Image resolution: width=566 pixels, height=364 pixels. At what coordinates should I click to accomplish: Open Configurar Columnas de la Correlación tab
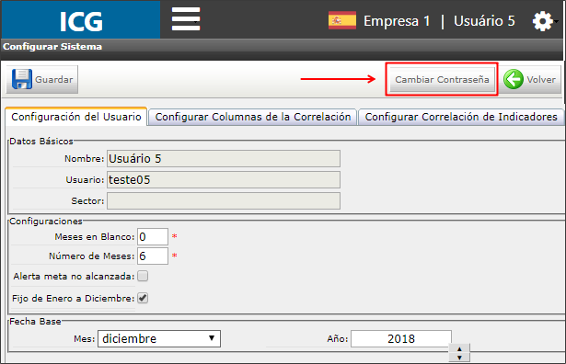253,117
